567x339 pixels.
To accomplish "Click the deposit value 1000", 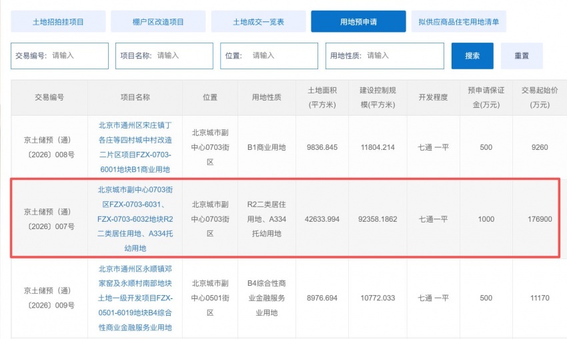I will (x=486, y=218).
